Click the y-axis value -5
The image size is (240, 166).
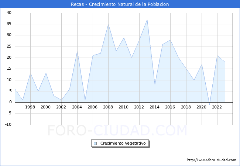[10, 113]
